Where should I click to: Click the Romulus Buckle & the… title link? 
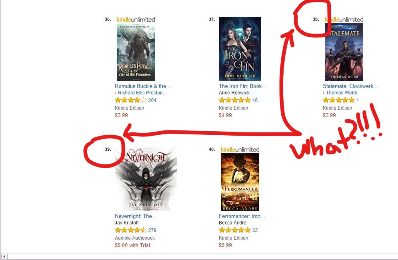tap(143, 86)
